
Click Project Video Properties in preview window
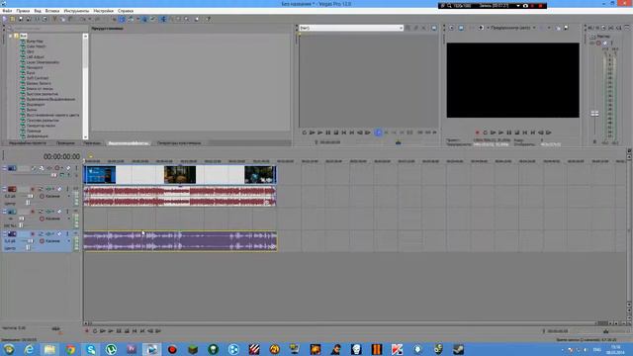(452, 28)
